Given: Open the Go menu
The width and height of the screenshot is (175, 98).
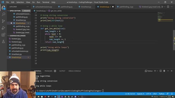Looking at the screenshot, I should [x=33, y=2].
